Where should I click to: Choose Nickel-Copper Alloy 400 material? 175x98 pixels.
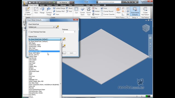coord(36,81)
